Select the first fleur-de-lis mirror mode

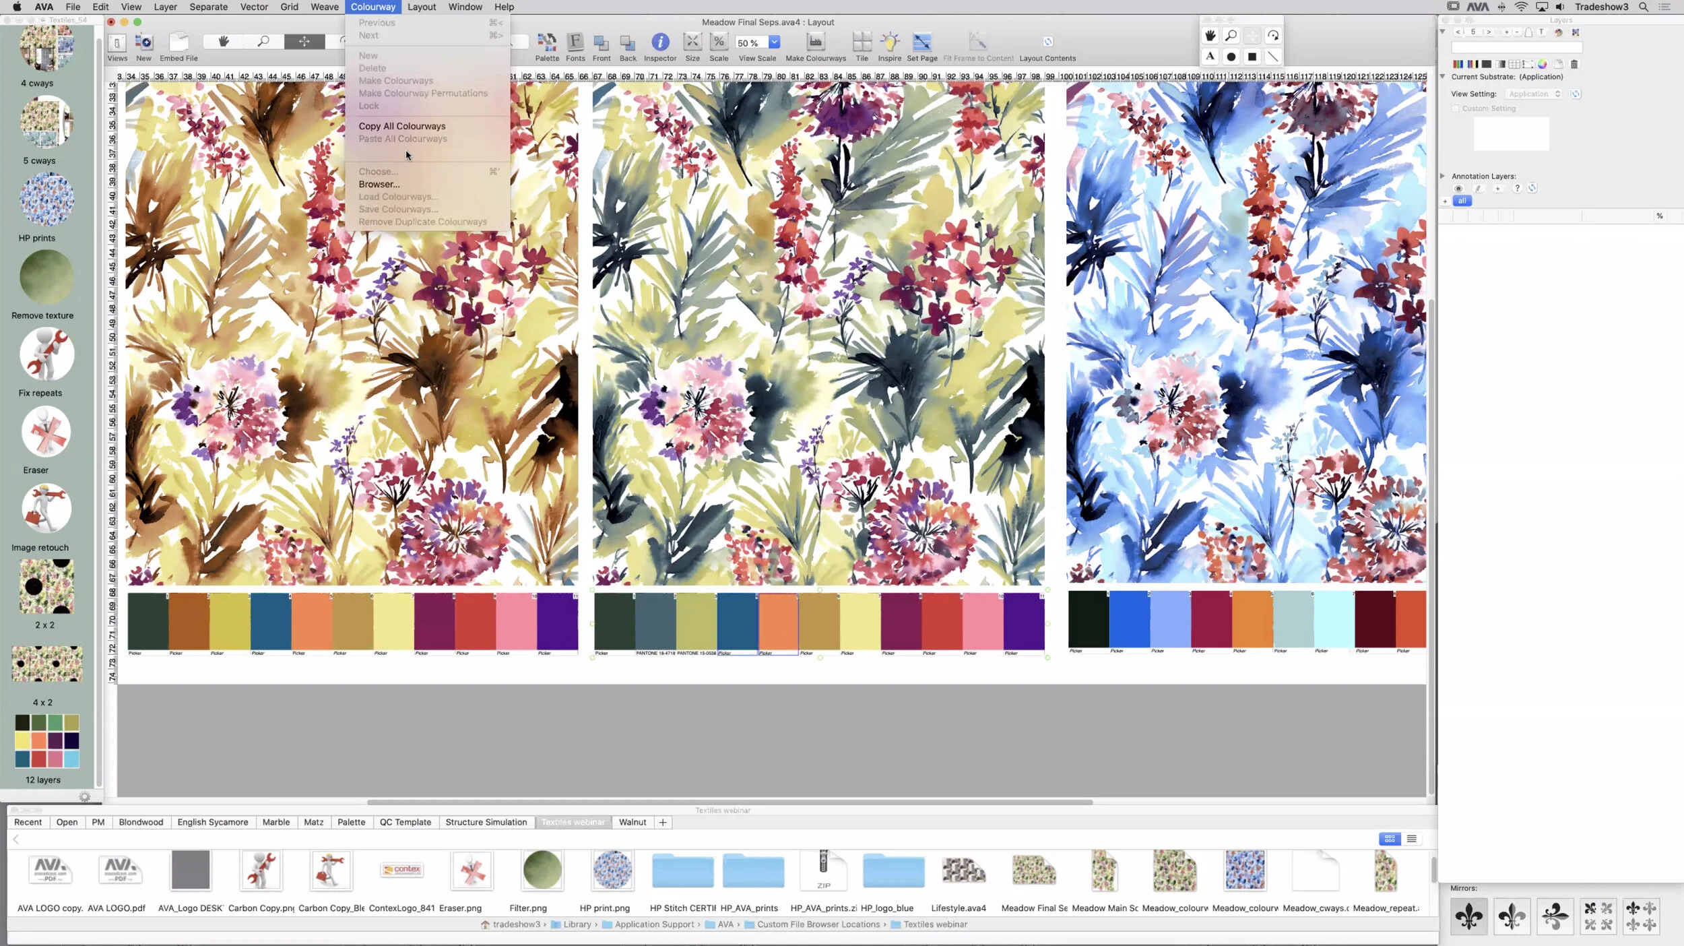point(1469,916)
